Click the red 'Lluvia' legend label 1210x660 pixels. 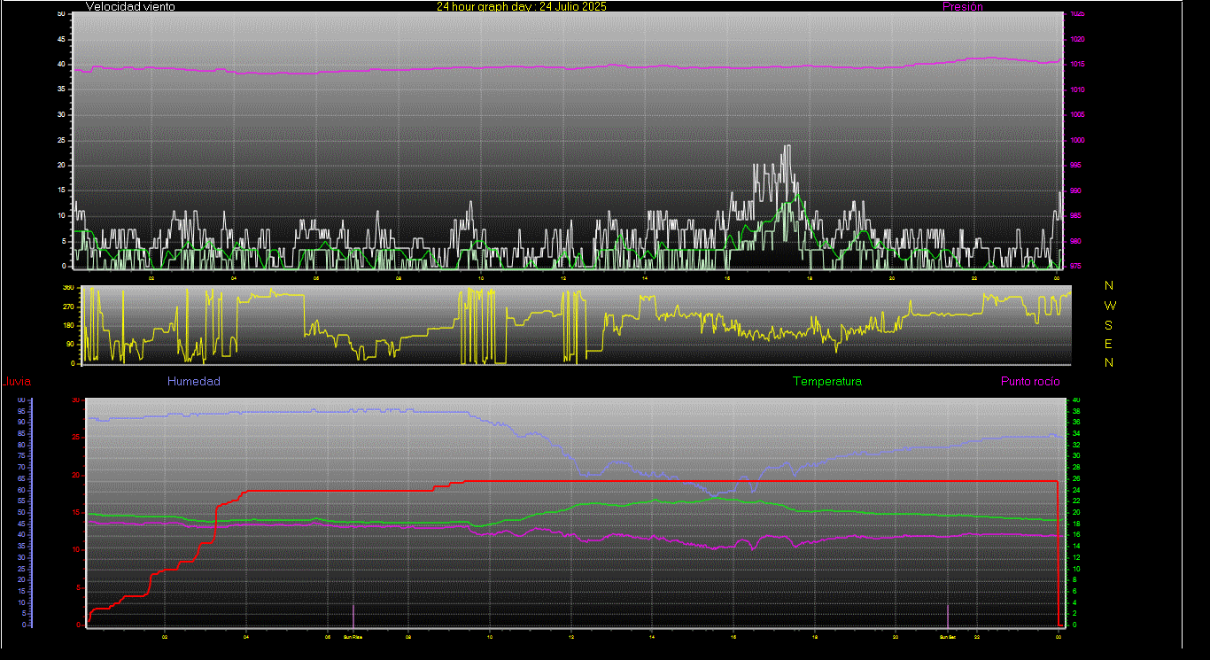pyautogui.click(x=17, y=382)
